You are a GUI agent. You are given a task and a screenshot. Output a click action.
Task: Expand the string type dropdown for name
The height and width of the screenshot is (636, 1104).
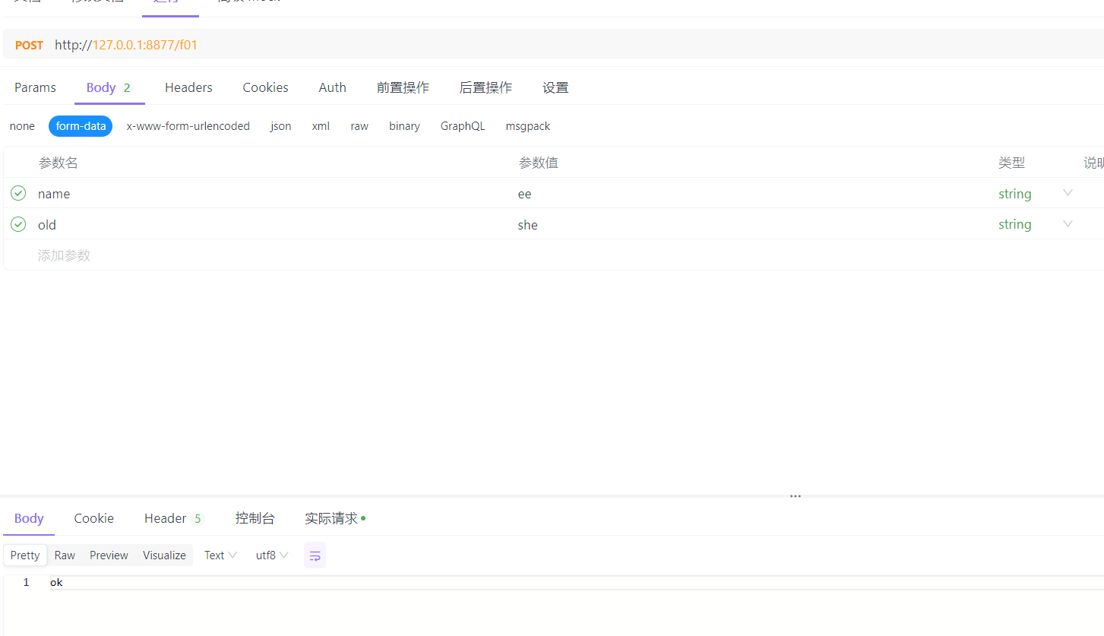pyautogui.click(x=1068, y=193)
